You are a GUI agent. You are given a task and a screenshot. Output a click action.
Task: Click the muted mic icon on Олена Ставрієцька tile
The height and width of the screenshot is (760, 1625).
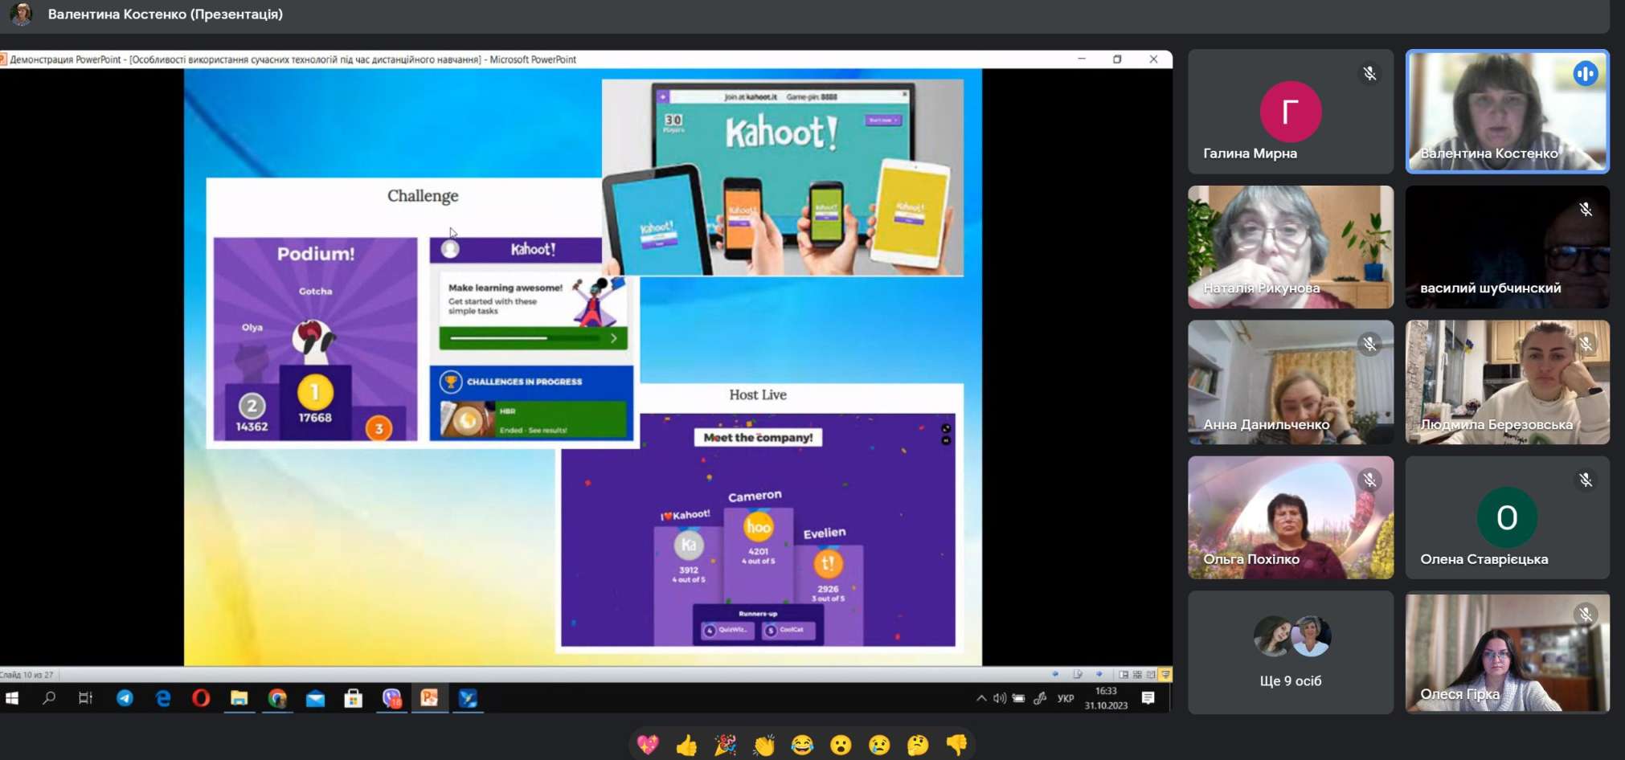tap(1586, 480)
